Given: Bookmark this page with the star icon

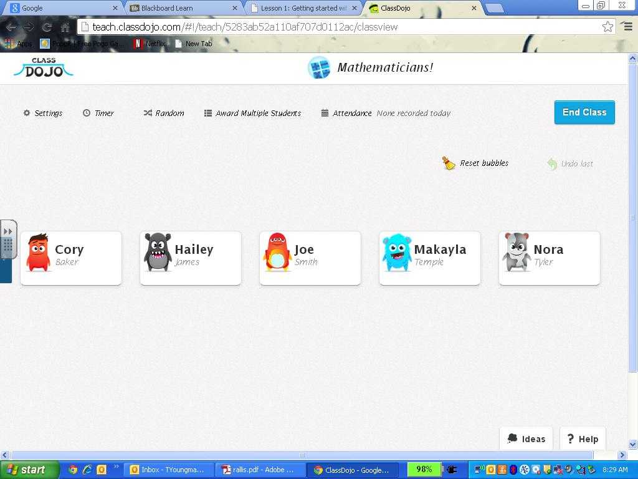Looking at the screenshot, I should [x=607, y=27].
